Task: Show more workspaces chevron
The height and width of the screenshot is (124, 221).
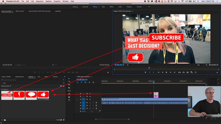Action: click(149, 6)
